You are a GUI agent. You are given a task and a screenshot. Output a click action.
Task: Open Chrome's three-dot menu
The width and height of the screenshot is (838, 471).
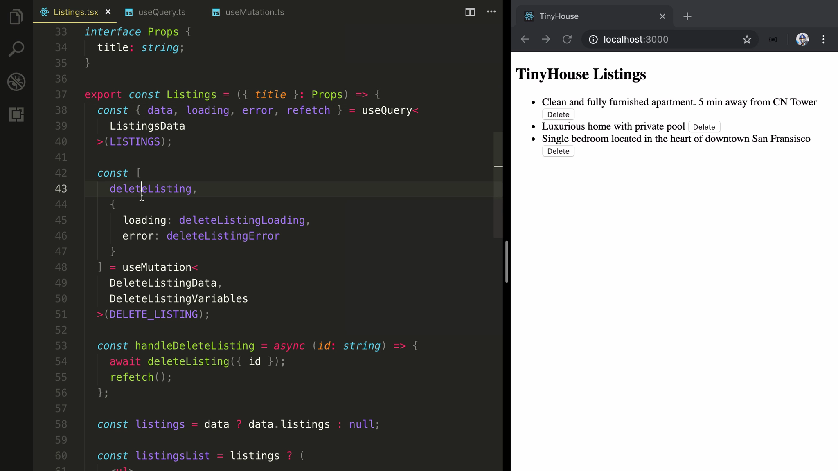click(x=823, y=39)
